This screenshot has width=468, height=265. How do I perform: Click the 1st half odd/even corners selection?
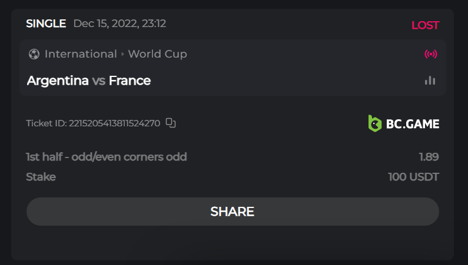[x=107, y=157]
